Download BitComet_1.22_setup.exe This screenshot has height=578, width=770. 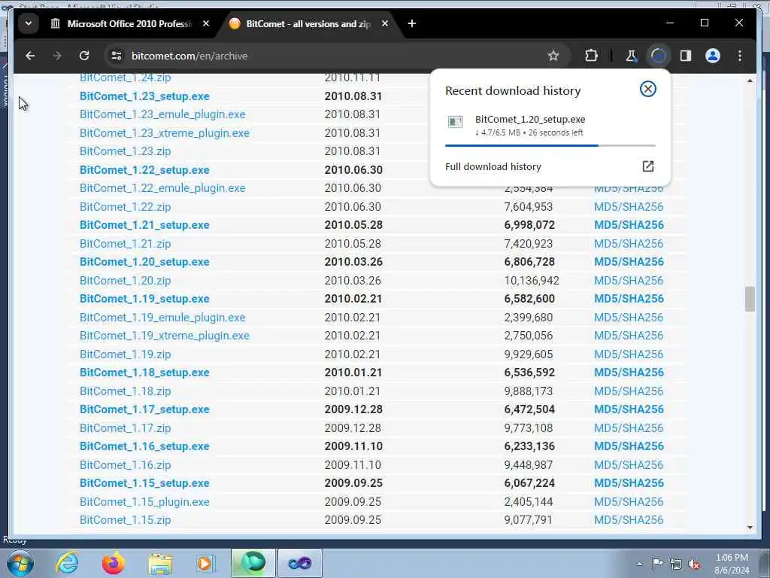pos(144,170)
